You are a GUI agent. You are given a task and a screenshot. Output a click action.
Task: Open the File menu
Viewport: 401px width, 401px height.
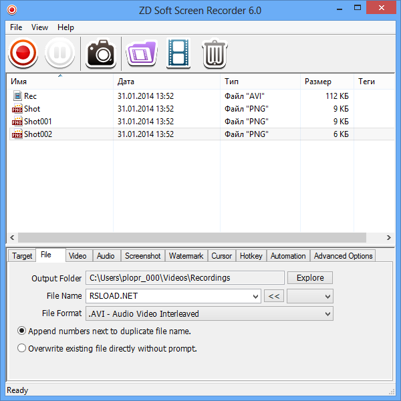coord(16,27)
